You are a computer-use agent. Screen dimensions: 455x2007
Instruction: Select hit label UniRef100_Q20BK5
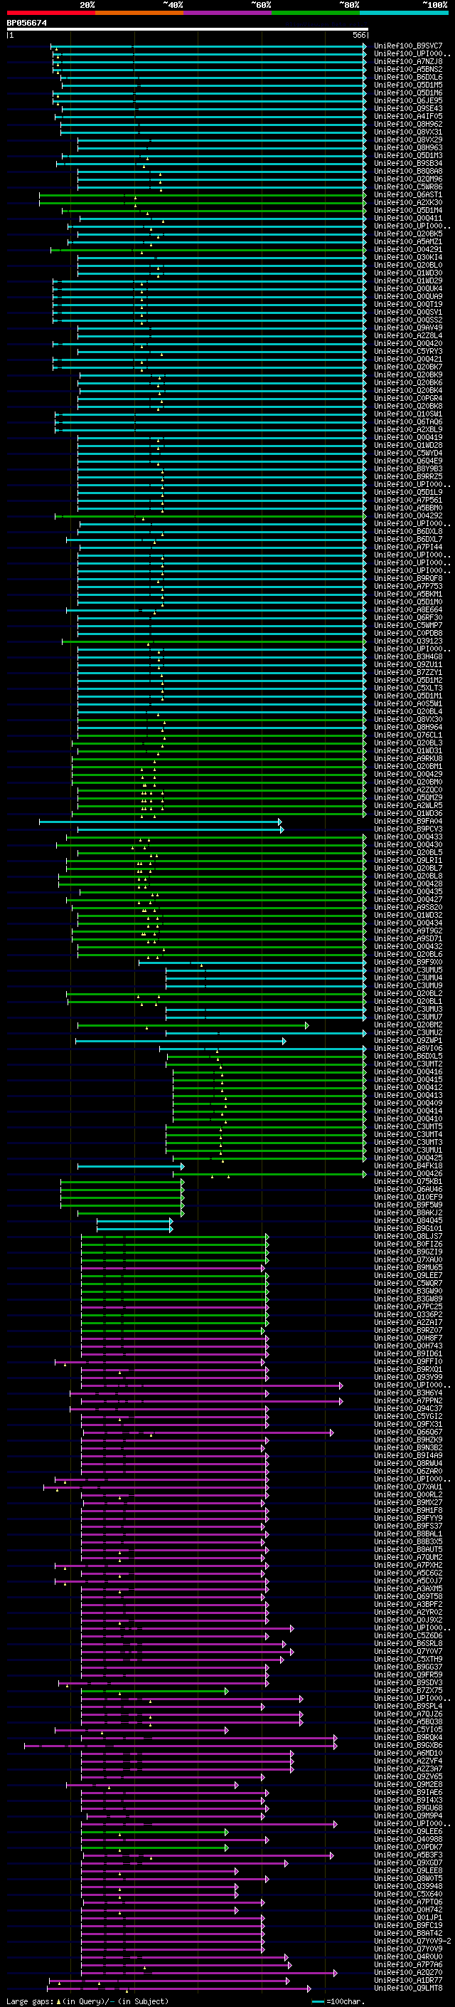tap(408, 234)
